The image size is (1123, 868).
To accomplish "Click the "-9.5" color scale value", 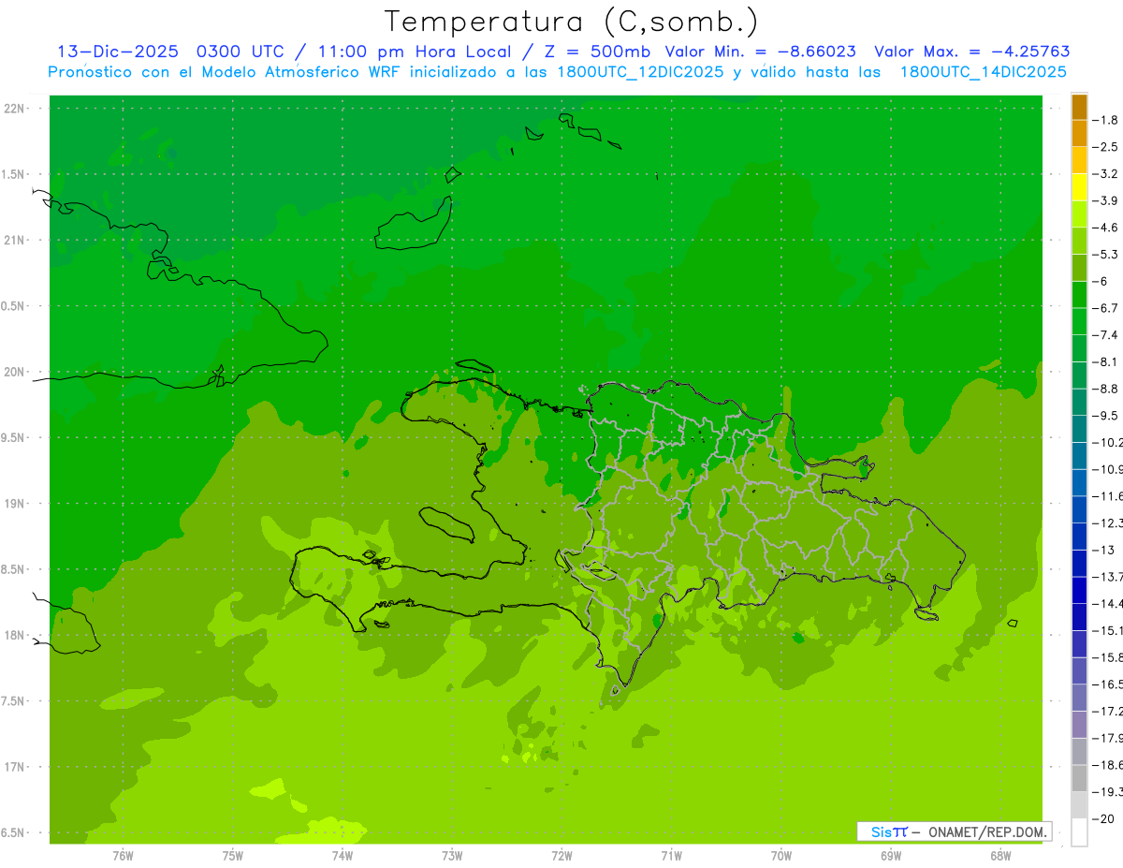I will (1105, 416).
